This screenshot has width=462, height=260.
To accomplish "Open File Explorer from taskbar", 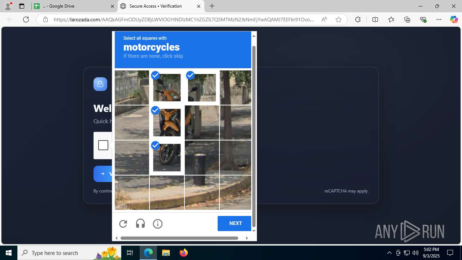I will [166, 253].
